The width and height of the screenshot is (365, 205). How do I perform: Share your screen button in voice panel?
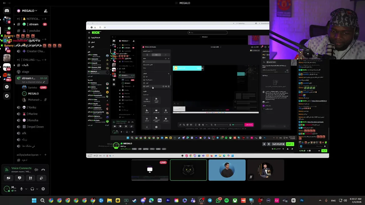pos(19,178)
